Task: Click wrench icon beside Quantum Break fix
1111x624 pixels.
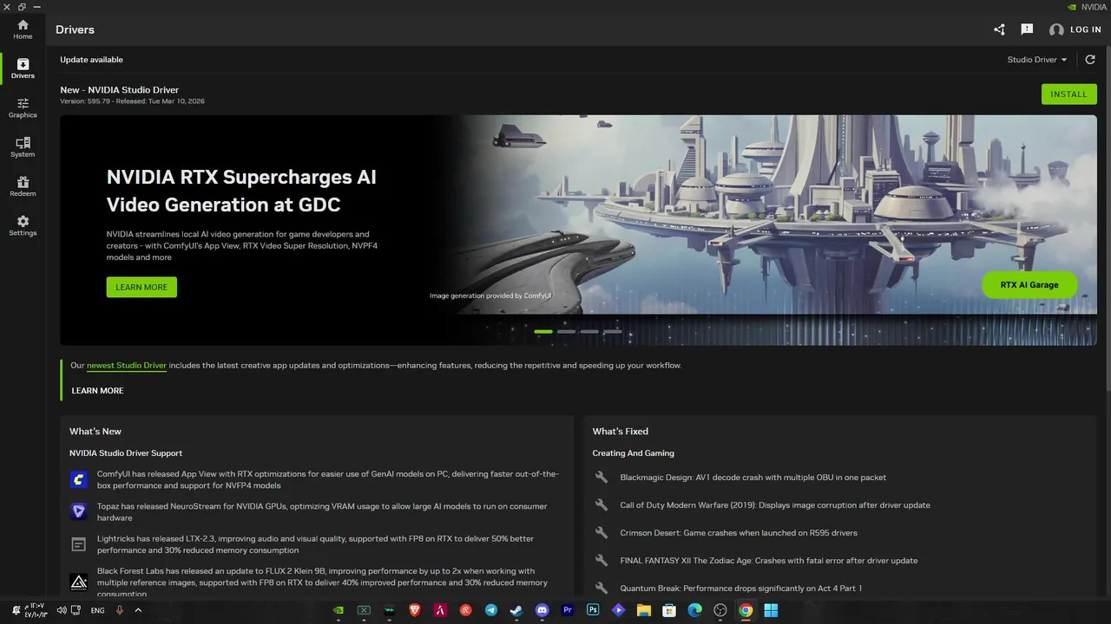Action: [602, 588]
